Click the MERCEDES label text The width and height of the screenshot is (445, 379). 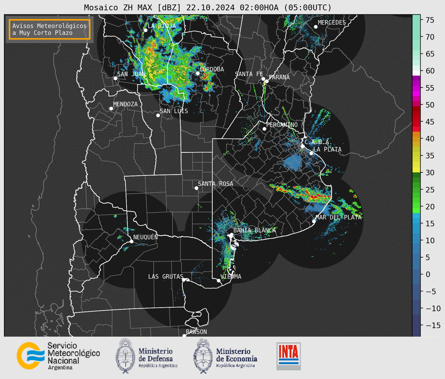pos(332,23)
